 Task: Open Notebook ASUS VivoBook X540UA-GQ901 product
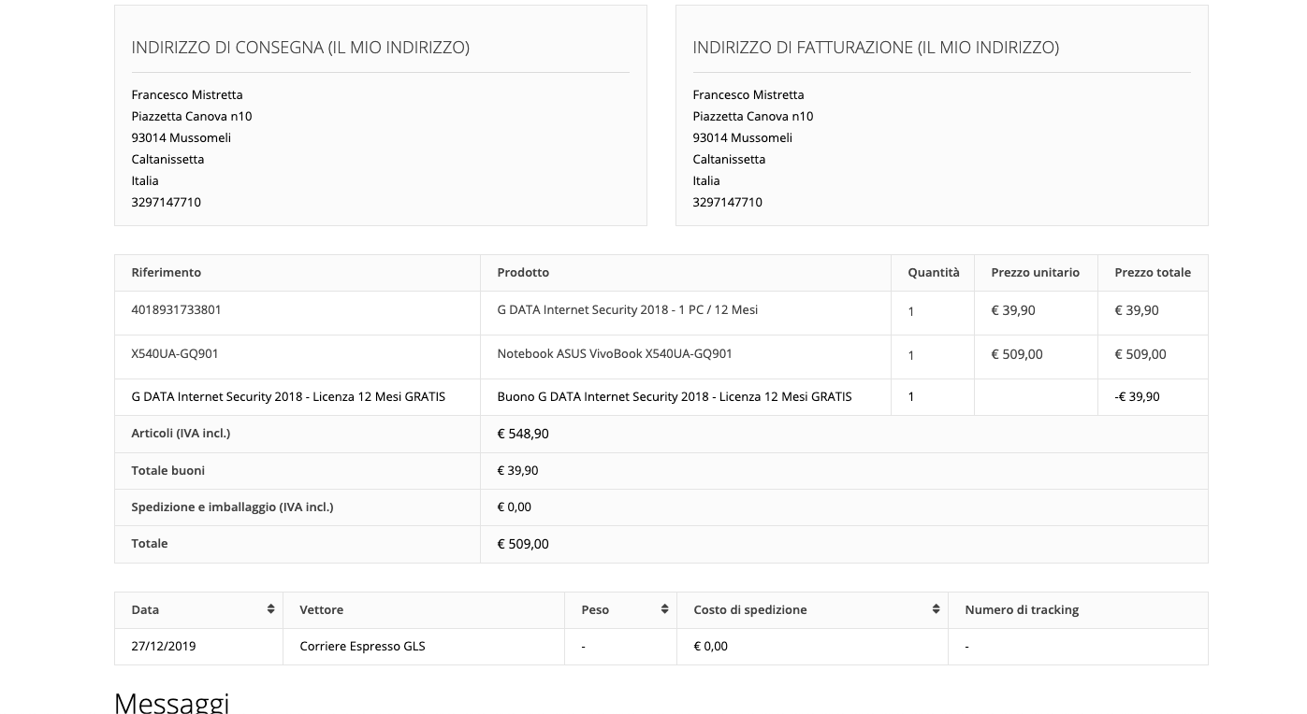point(614,354)
